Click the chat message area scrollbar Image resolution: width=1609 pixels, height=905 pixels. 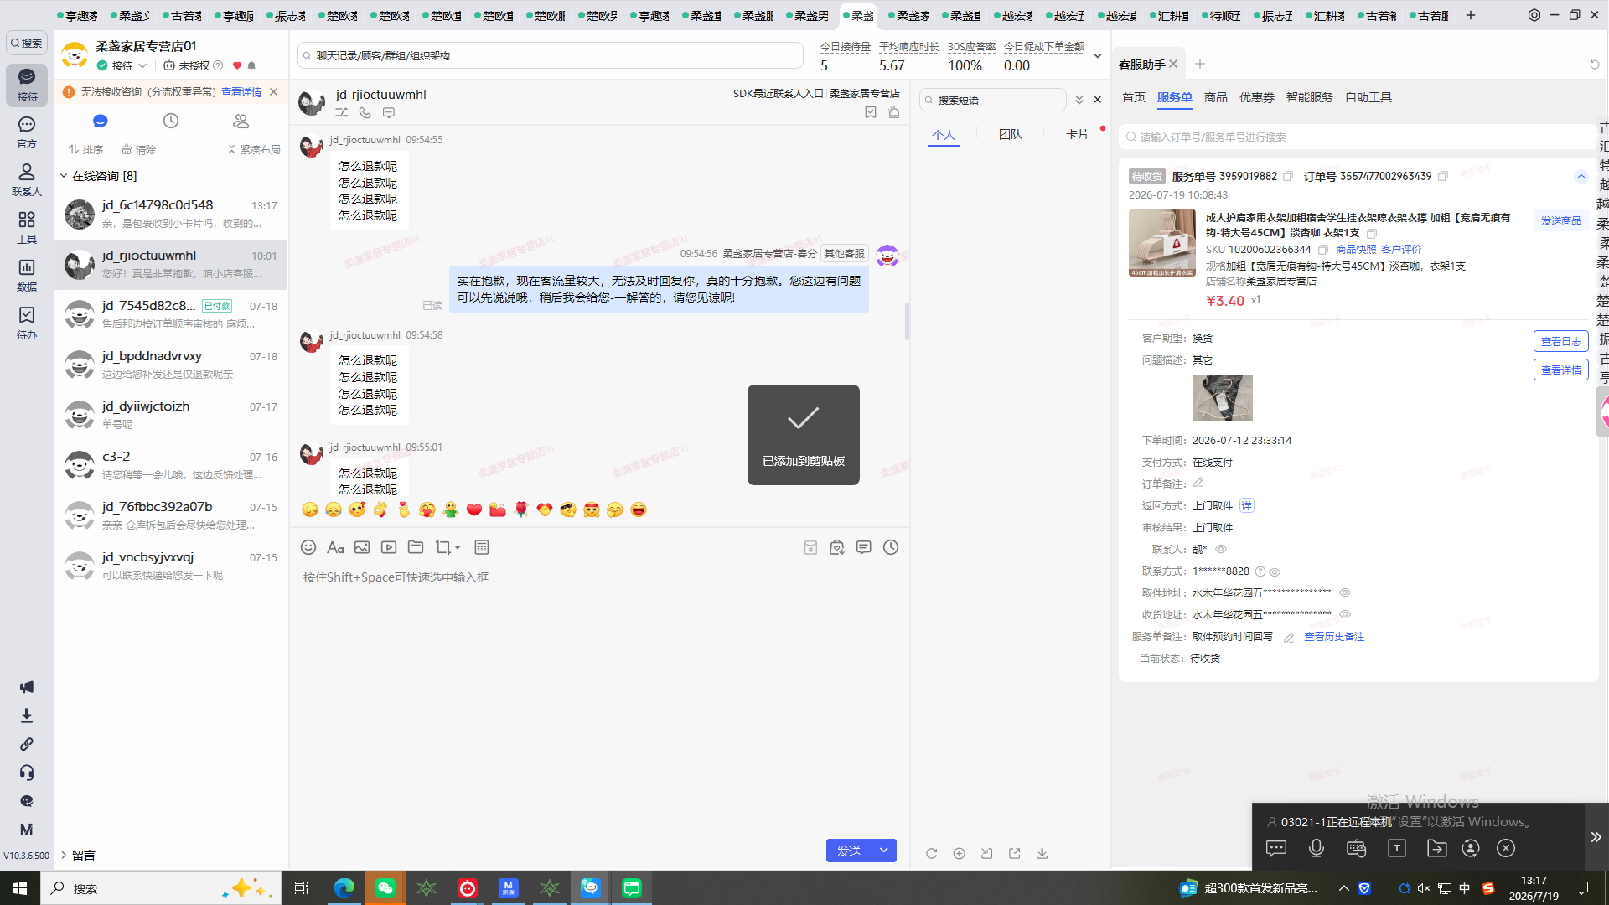coord(907,321)
